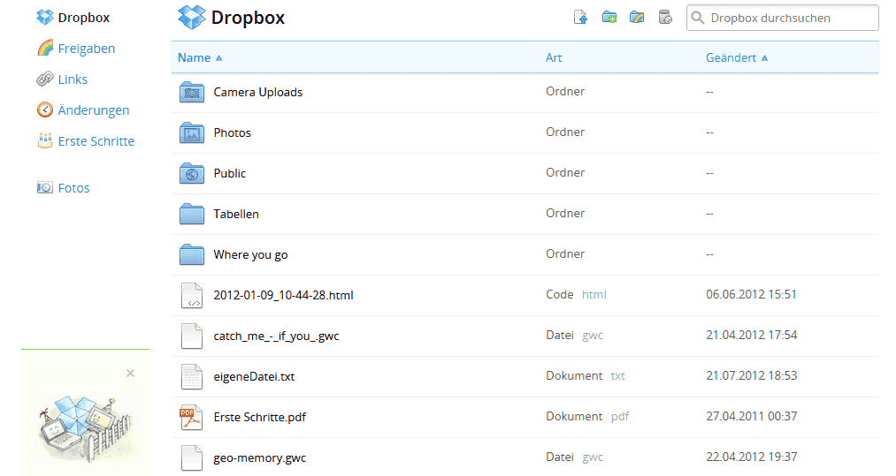Open the Fotos sidebar link
This screenshot has height=476, width=896.
tap(73, 188)
